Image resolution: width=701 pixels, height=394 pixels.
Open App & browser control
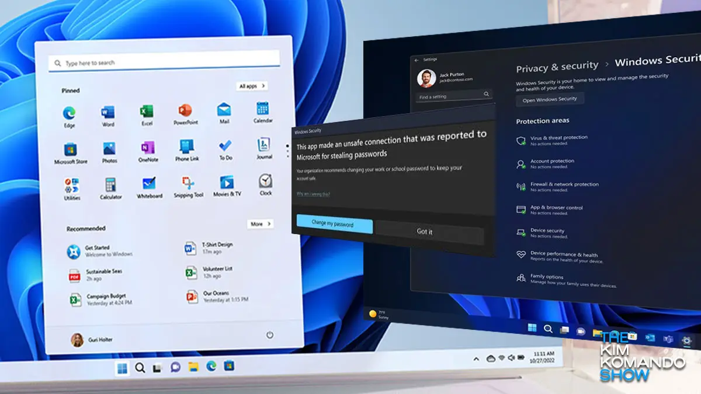point(550,210)
